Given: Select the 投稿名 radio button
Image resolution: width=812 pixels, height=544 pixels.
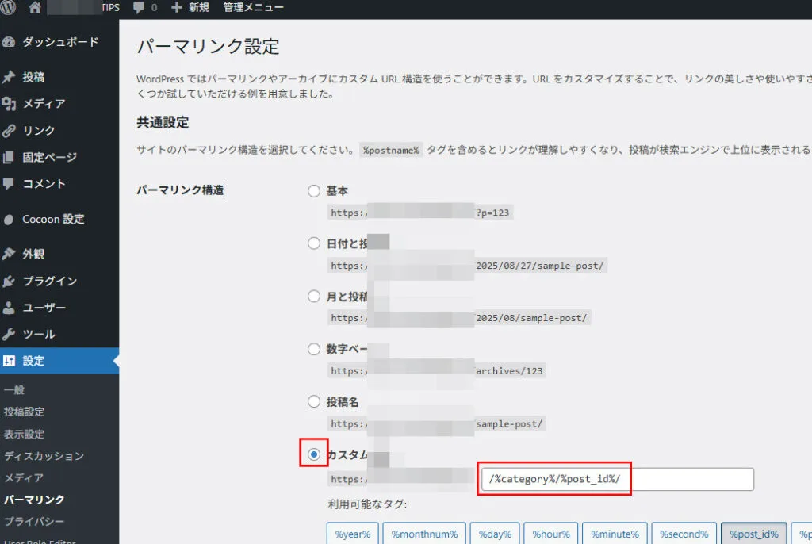Looking at the screenshot, I should pyautogui.click(x=314, y=402).
